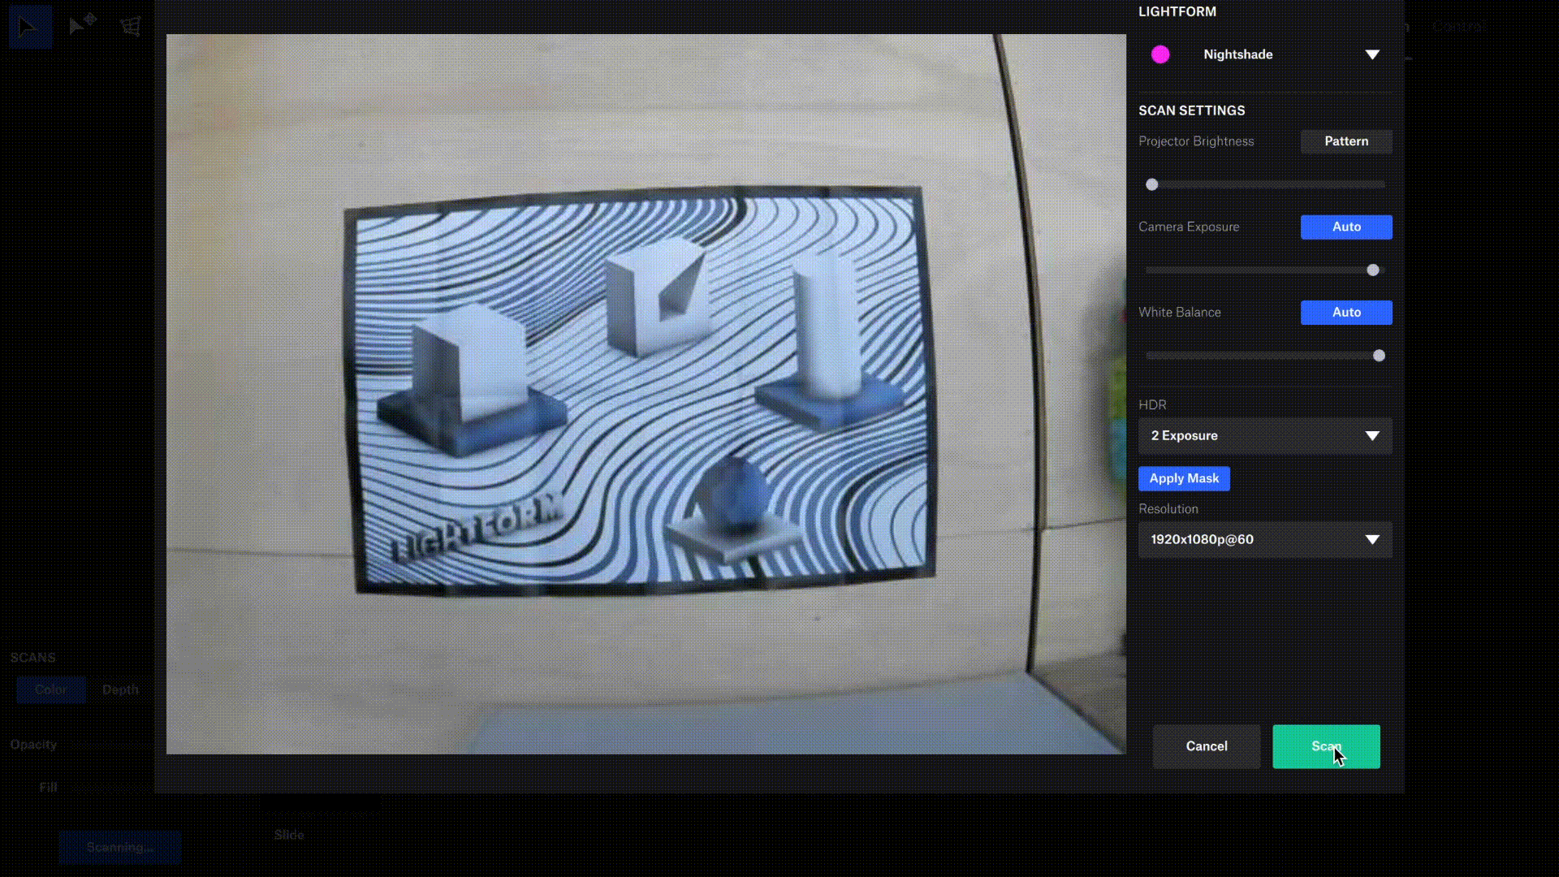The image size is (1559, 877).
Task: Select the point-edit arrow tool
Action: coord(81,25)
